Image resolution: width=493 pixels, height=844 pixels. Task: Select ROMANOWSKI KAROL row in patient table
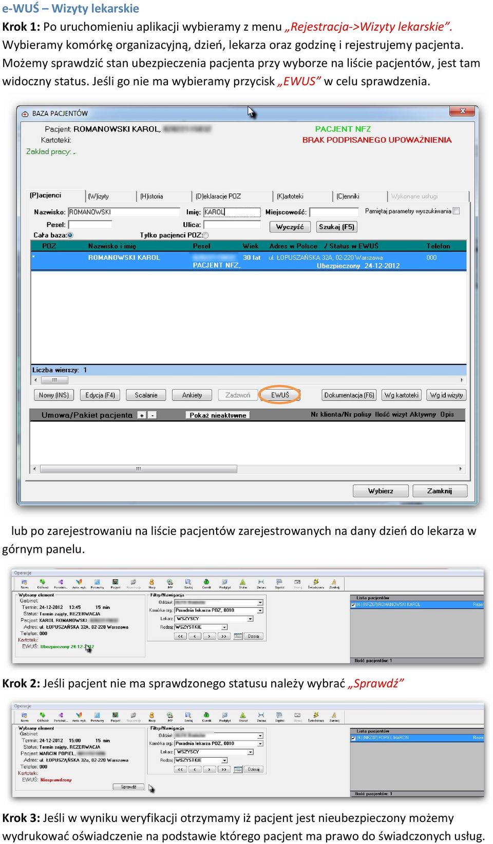pos(249,261)
